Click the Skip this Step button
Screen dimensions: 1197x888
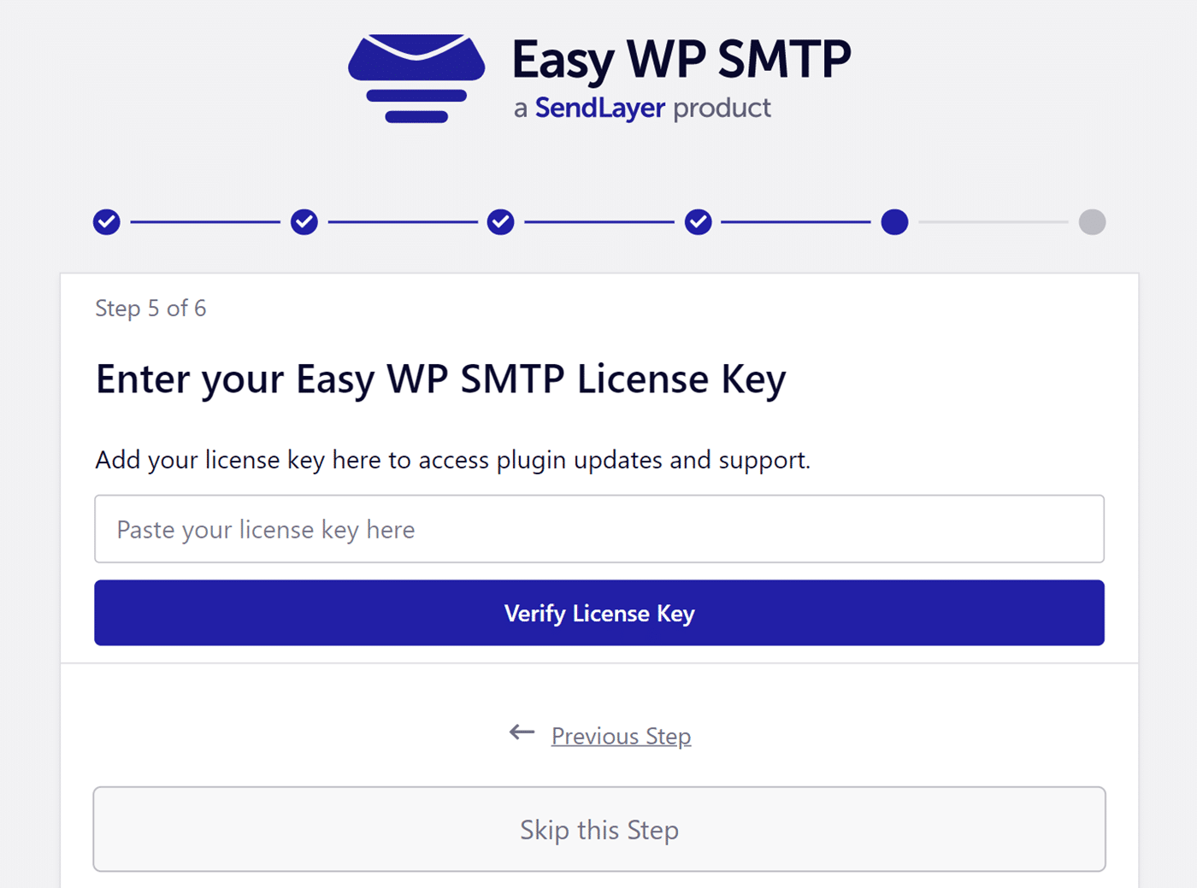click(x=598, y=829)
